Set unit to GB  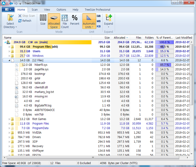pos(99,16)
